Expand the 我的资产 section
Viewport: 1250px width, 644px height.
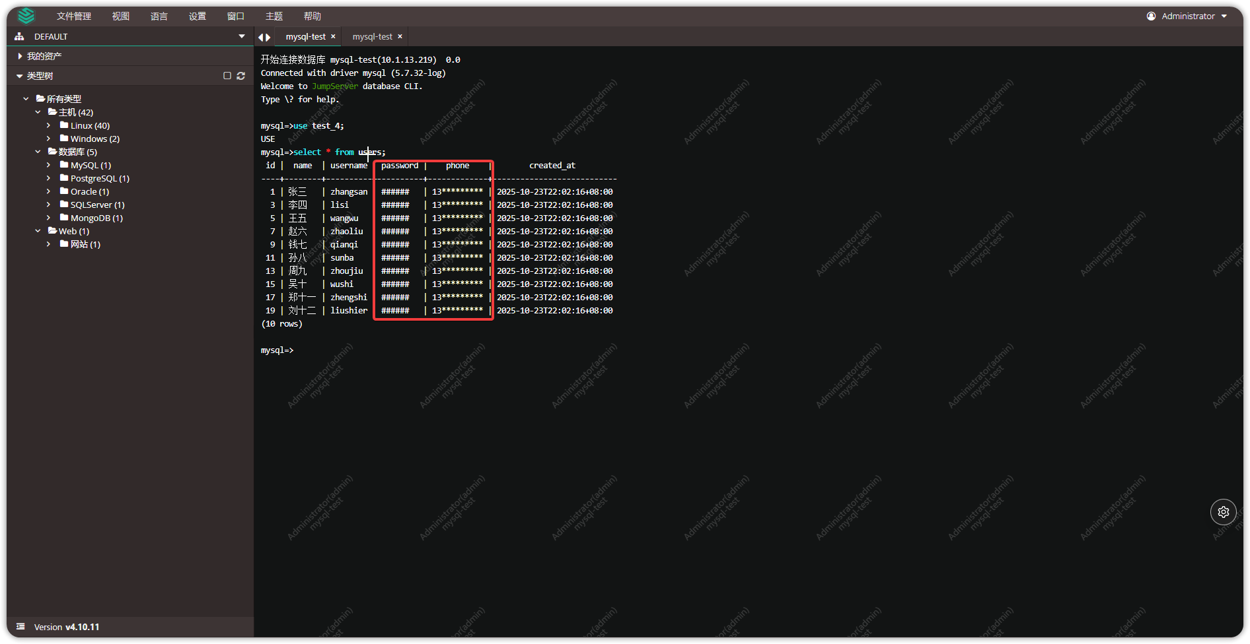pyautogui.click(x=20, y=57)
